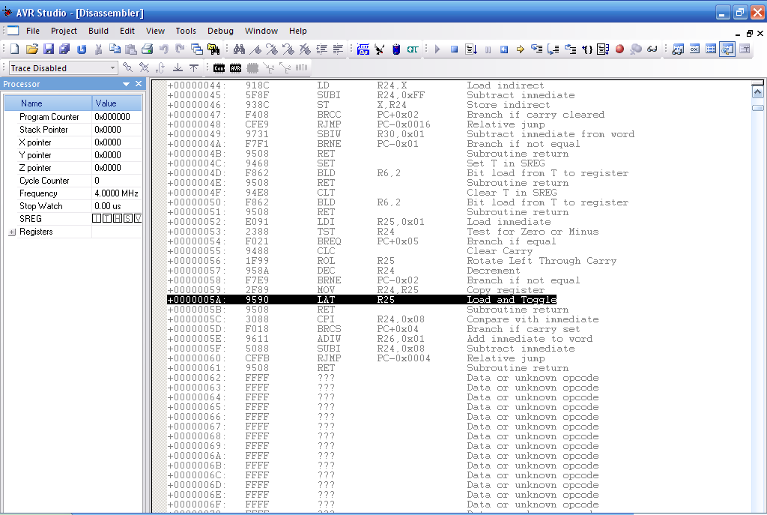Open the Debug menu

[221, 31]
